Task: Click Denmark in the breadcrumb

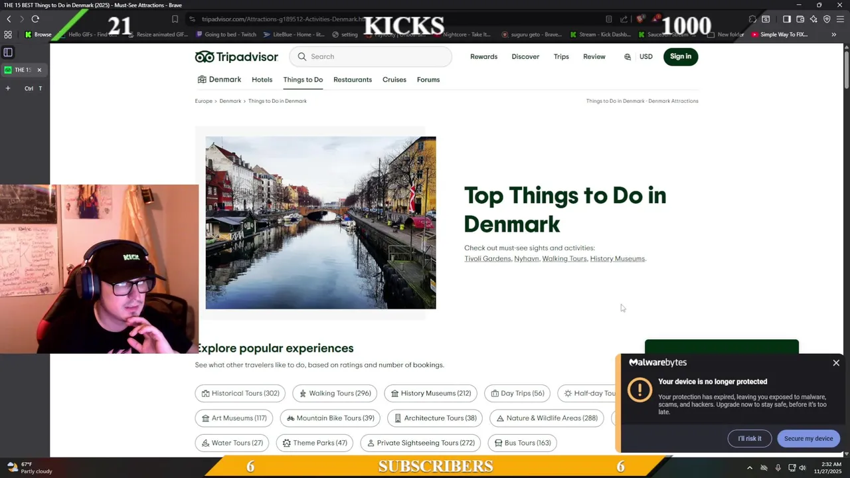Action: pyautogui.click(x=230, y=101)
